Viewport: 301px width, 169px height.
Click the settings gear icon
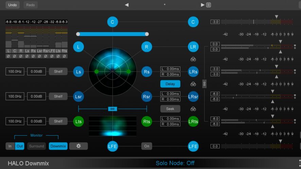(78, 146)
